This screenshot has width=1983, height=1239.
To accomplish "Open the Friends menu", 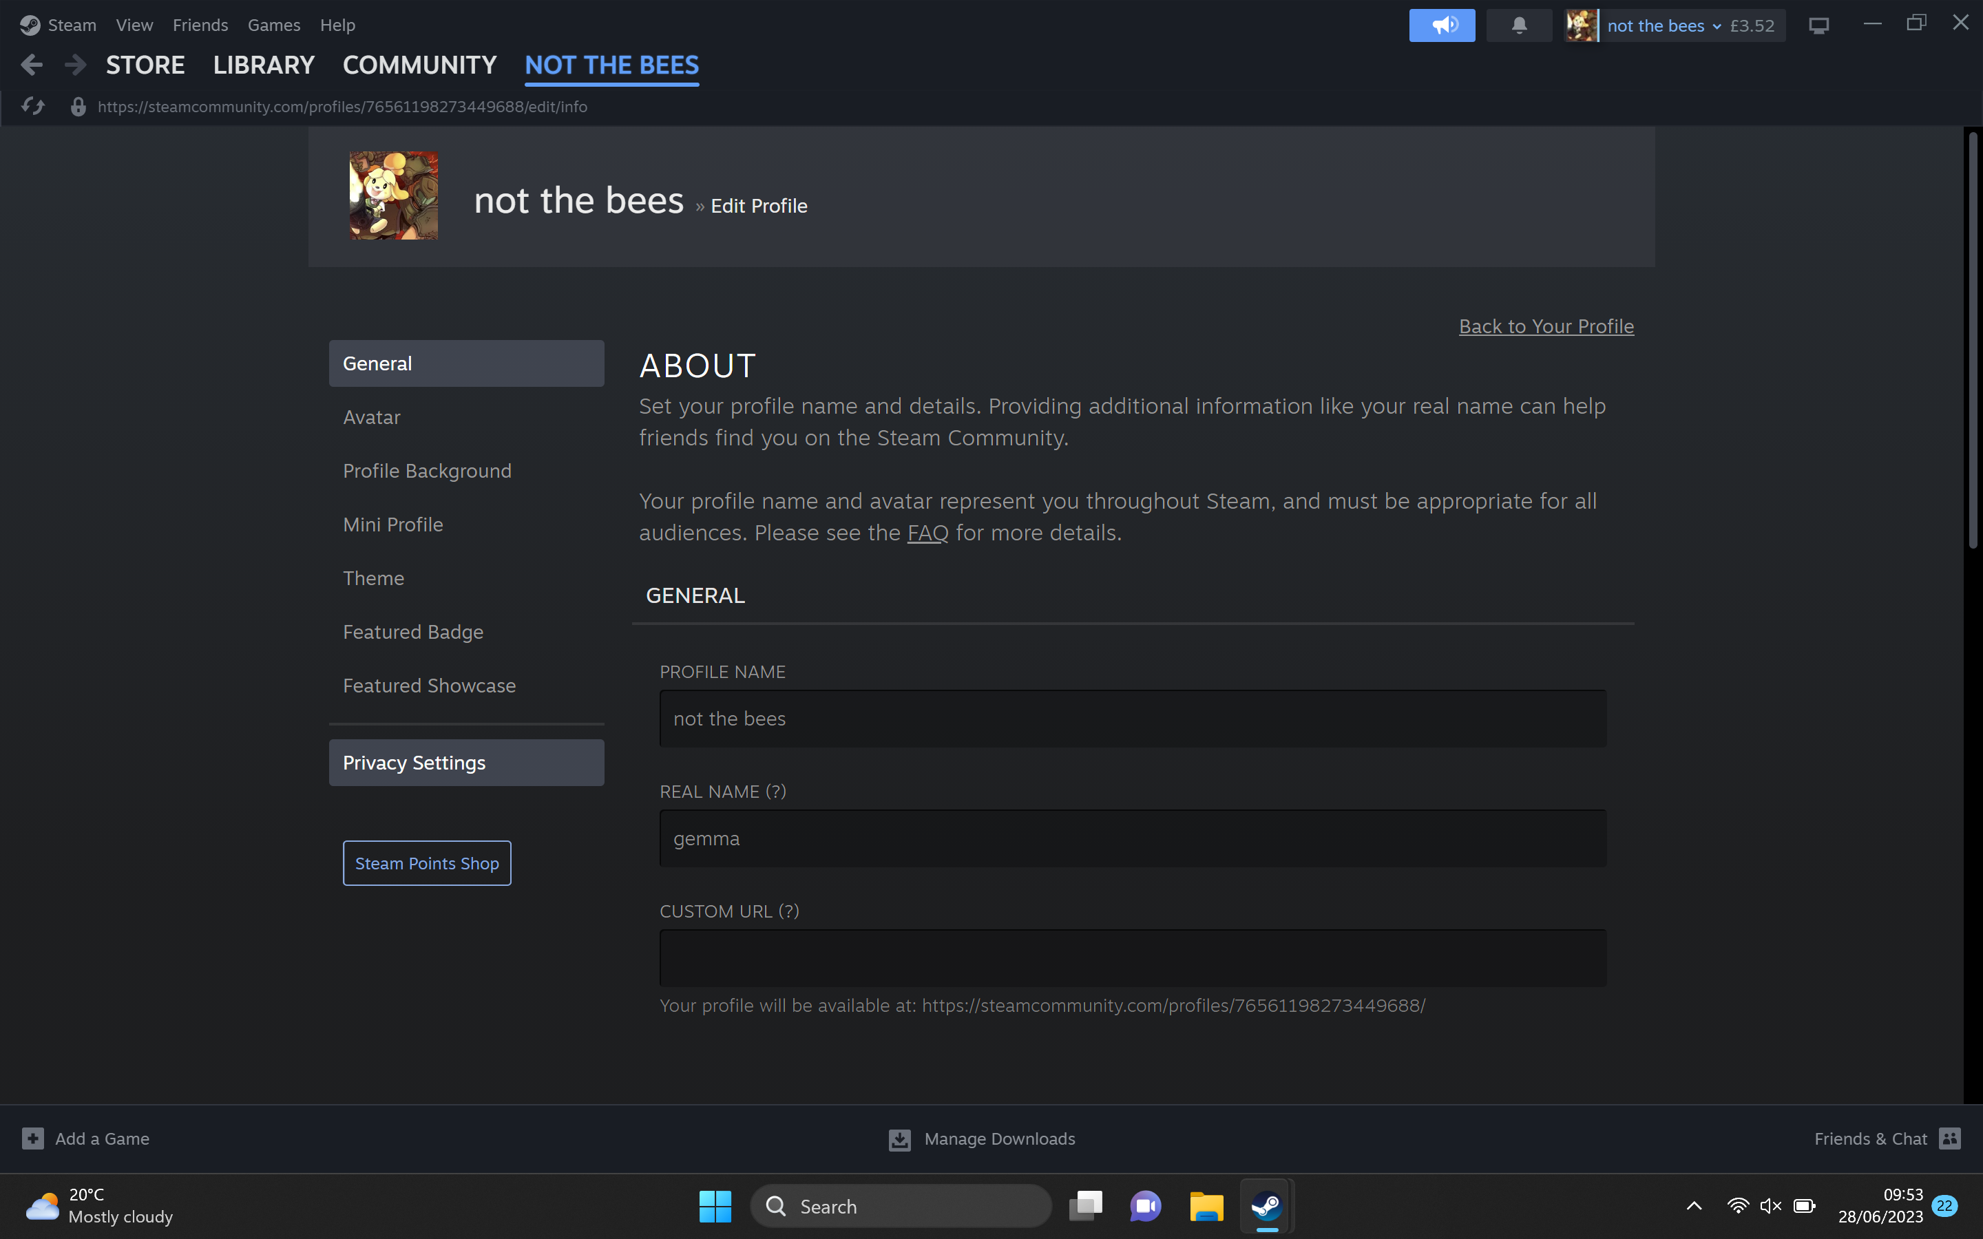I will coord(200,25).
